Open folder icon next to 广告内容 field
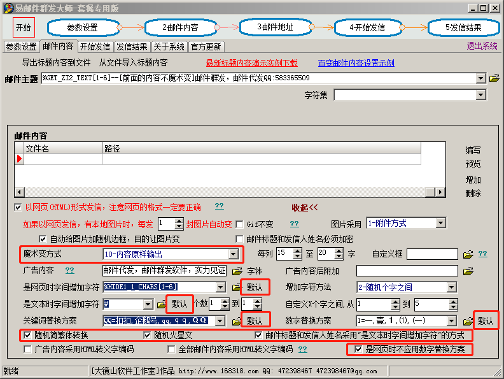Viewport: 504px width, 379px height. point(235,271)
